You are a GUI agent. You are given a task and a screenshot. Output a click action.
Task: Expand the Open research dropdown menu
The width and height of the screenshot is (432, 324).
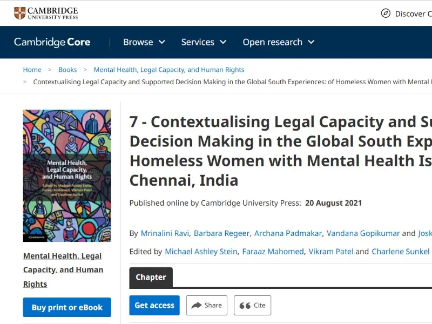(278, 42)
